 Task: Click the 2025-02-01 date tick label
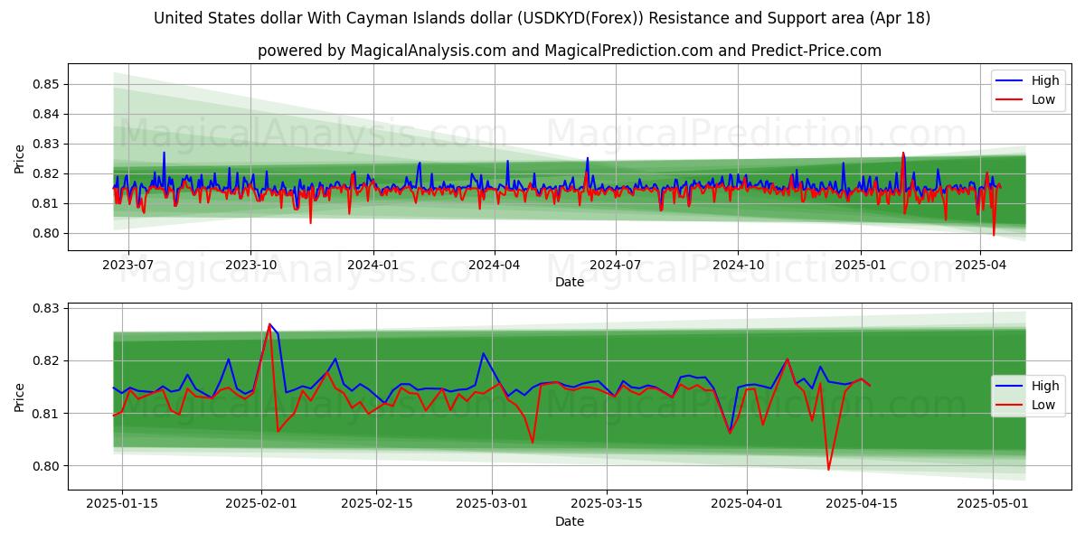[261, 504]
